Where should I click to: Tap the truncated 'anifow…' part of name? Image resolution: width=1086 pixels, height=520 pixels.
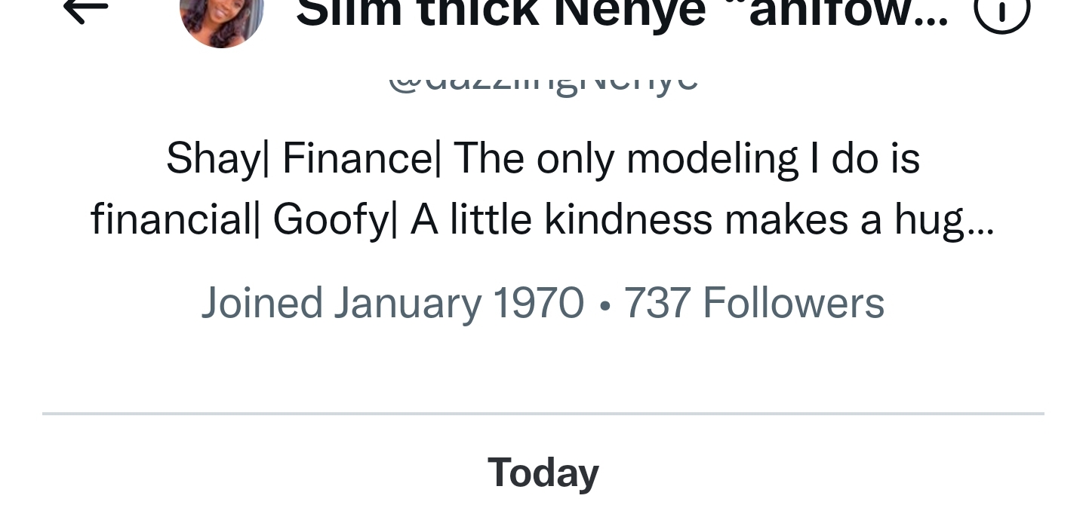click(848, 14)
